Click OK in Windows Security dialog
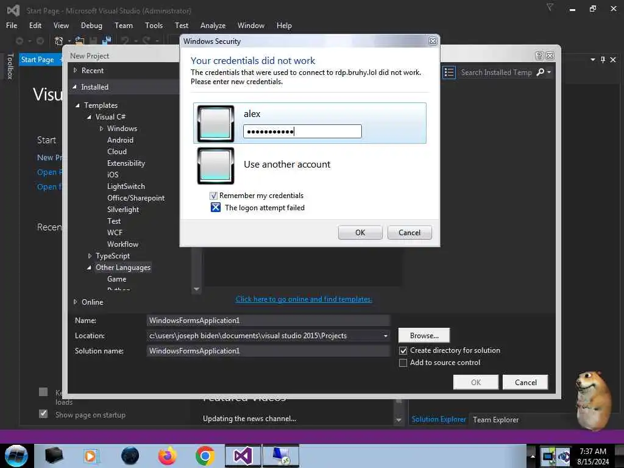 click(x=360, y=232)
